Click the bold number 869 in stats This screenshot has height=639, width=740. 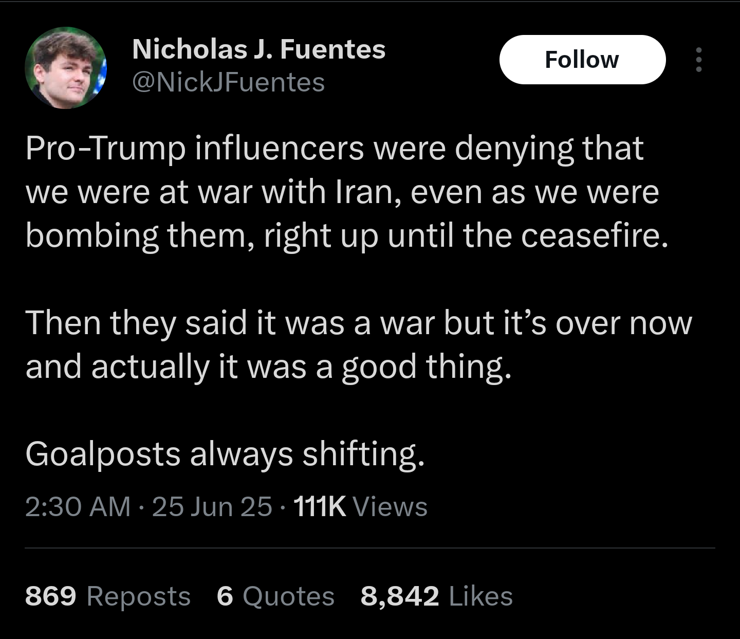pyautogui.click(x=51, y=596)
